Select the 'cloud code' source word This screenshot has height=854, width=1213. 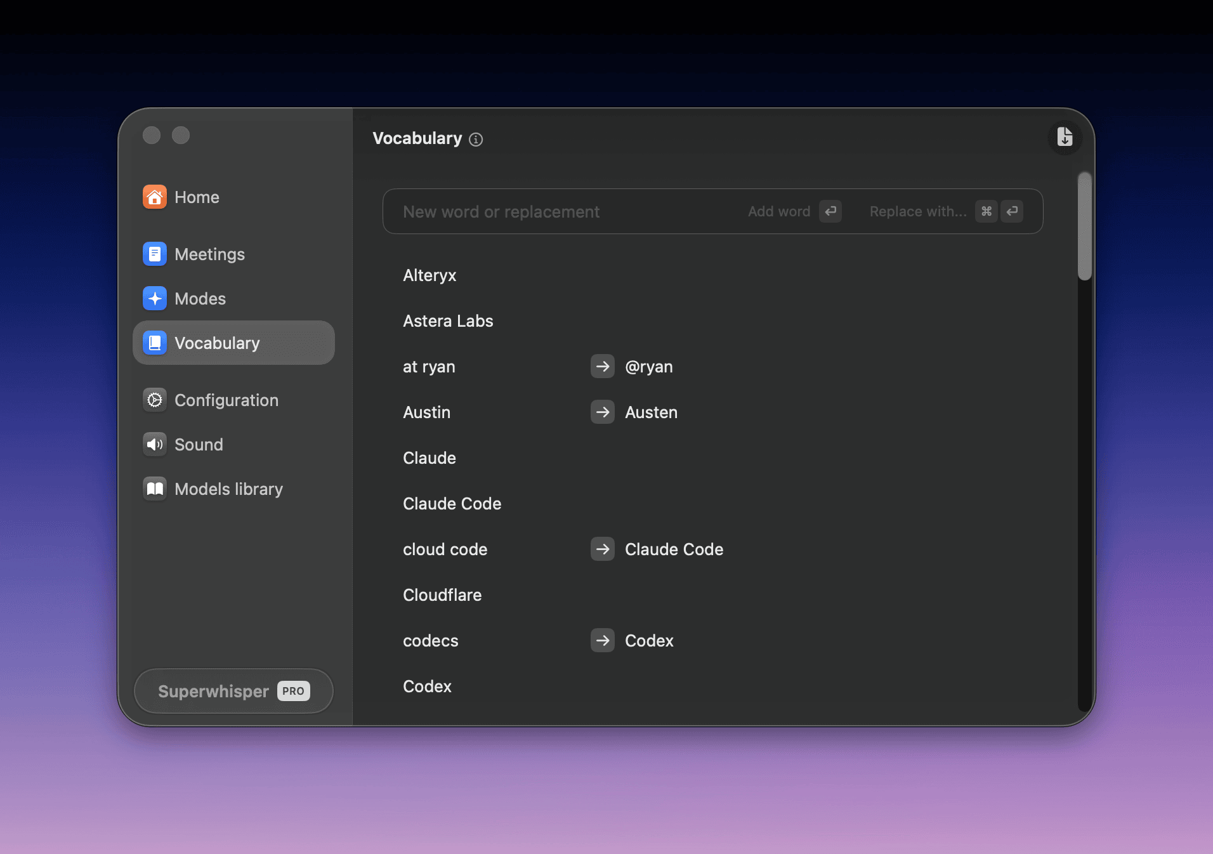coord(445,549)
